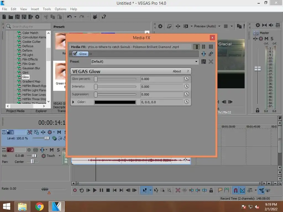Toggle Automatic Crossfades button in toolbar
This screenshot has height=212, width=283.
[x=242, y=190]
